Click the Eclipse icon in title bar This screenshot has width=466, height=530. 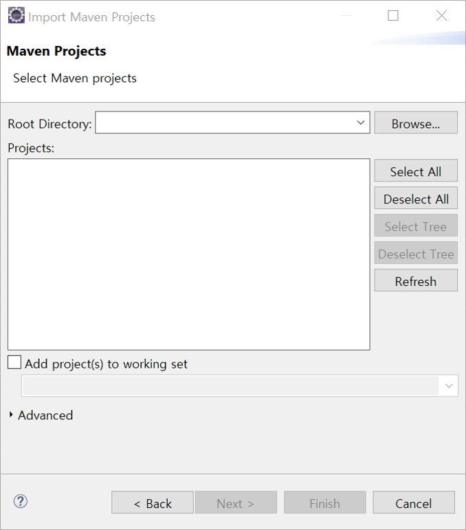coord(16,16)
